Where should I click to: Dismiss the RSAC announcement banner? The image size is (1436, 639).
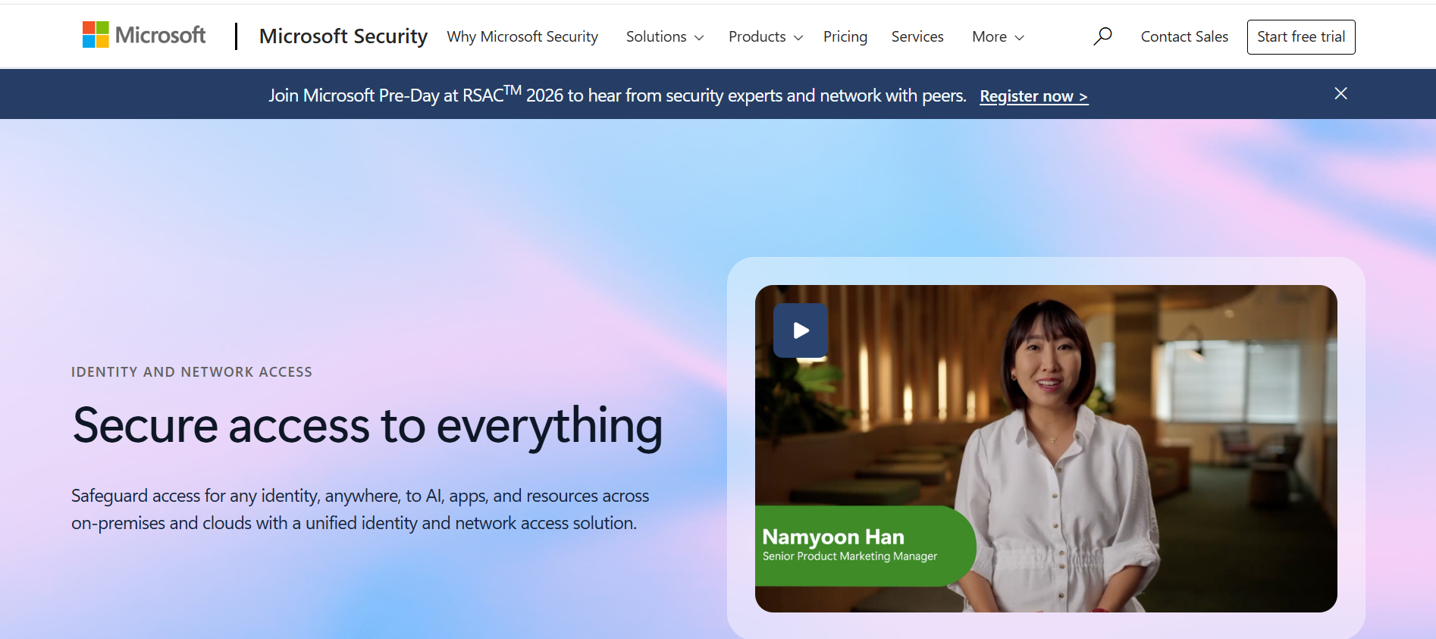tap(1340, 93)
